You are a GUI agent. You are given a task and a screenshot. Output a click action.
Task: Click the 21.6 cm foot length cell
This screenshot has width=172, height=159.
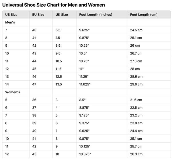(x=136, y=100)
